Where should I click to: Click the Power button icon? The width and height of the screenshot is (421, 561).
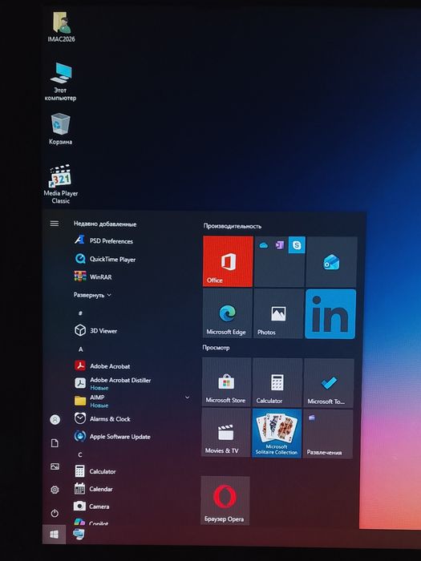tap(55, 514)
